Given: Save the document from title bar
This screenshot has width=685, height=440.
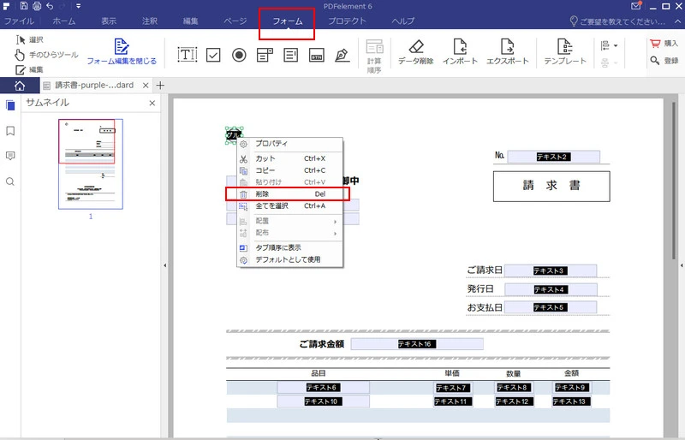Looking at the screenshot, I should [24, 6].
